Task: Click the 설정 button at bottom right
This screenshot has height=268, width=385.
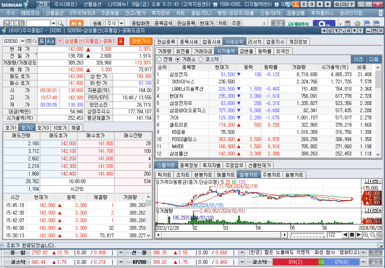Action: (x=376, y=262)
